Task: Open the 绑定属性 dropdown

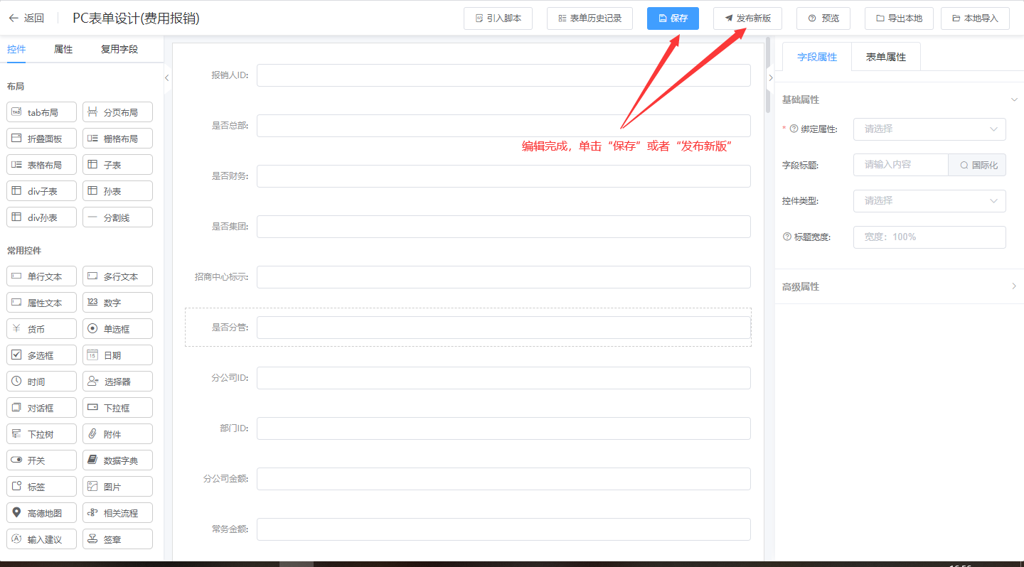Action: [929, 129]
